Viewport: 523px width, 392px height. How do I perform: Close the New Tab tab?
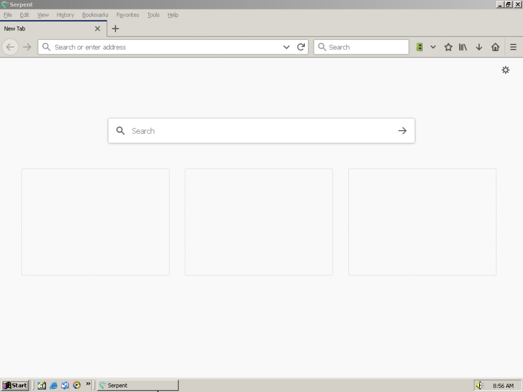[x=97, y=29]
